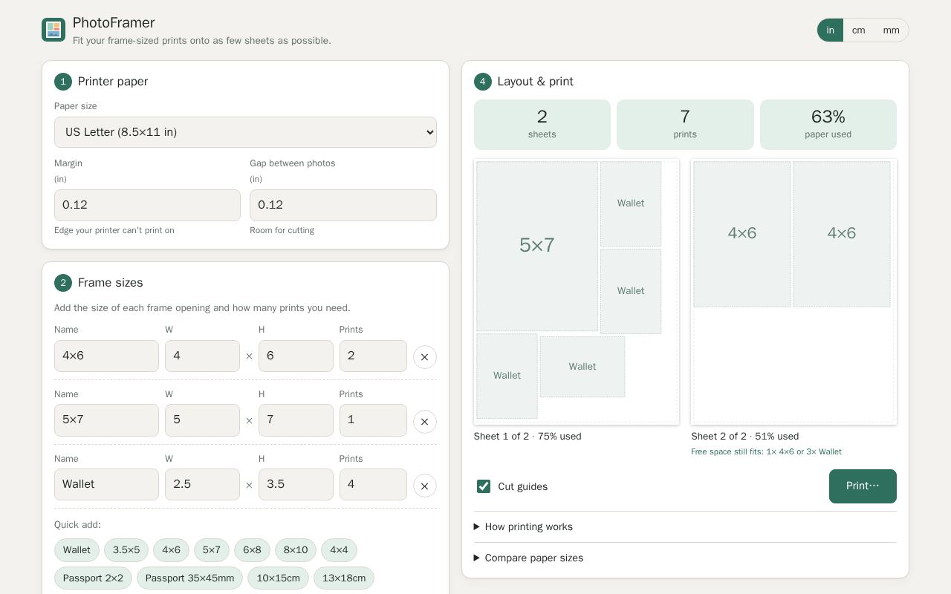This screenshot has width=951, height=594.
Task: Open the Paper size dropdown
Action: [245, 132]
